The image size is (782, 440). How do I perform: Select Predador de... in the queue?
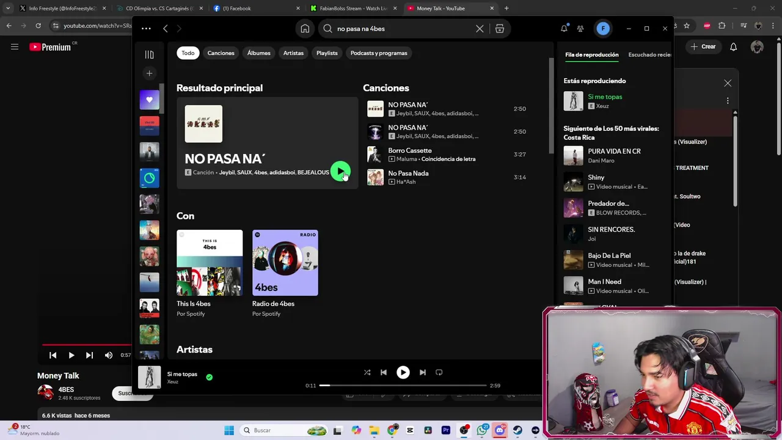coord(608,204)
